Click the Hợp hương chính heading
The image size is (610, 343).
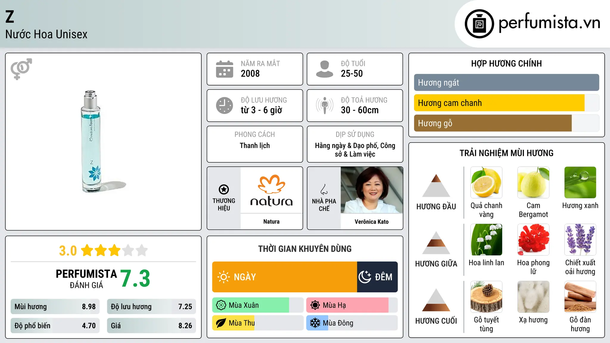point(507,63)
